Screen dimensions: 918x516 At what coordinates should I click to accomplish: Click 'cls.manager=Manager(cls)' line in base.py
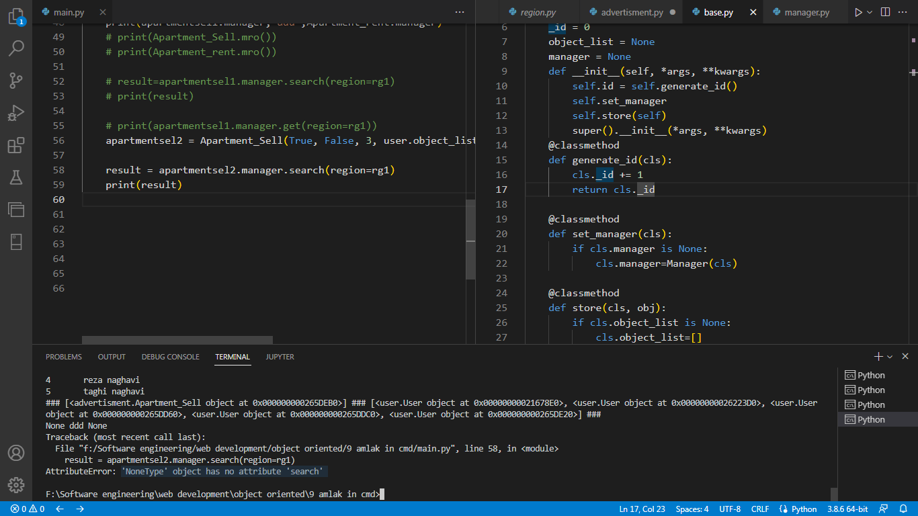pyautogui.click(x=667, y=263)
